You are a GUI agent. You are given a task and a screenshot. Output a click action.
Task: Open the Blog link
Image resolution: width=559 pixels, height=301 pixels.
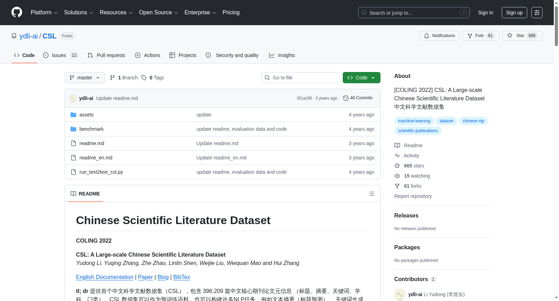click(x=163, y=277)
